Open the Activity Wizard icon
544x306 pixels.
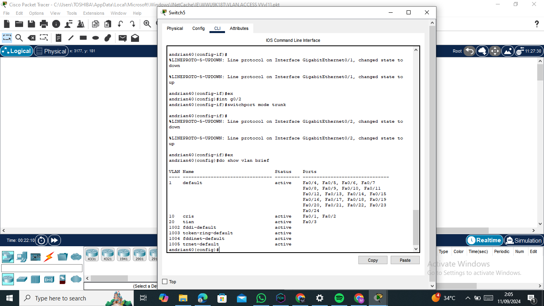[81, 24]
